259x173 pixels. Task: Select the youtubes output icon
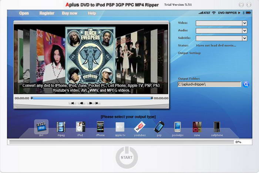(x=140, y=127)
